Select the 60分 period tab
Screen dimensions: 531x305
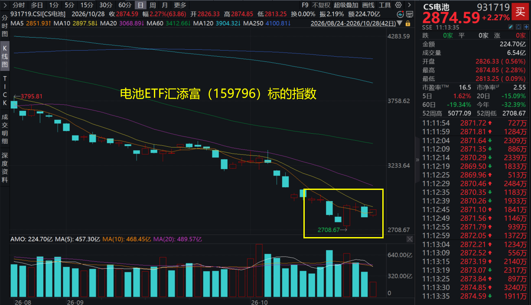(x=125, y=5)
